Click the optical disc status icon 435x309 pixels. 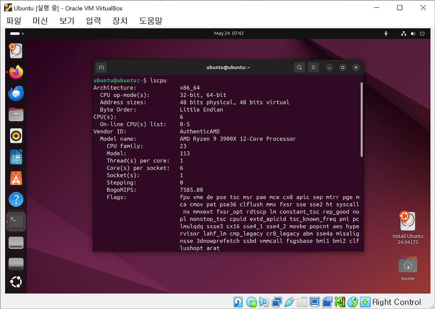pyautogui.click(x=251, y=302)
